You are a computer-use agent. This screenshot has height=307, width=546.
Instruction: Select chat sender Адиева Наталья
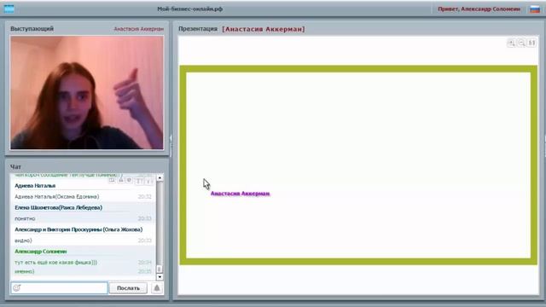click(35, 186)
